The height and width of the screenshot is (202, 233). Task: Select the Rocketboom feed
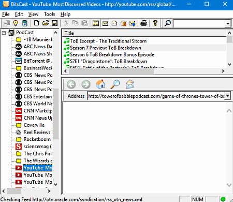[37, 139]
